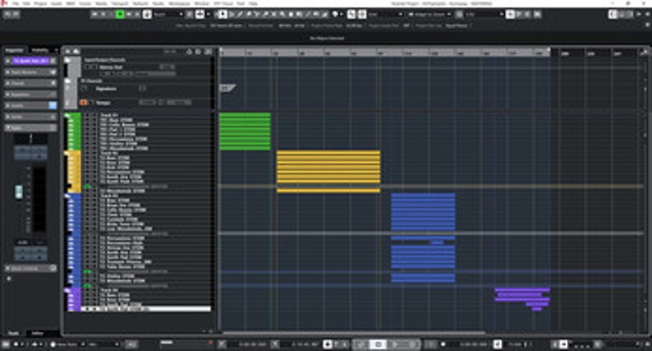Select the Erase tool

click(x=248, y=14)
